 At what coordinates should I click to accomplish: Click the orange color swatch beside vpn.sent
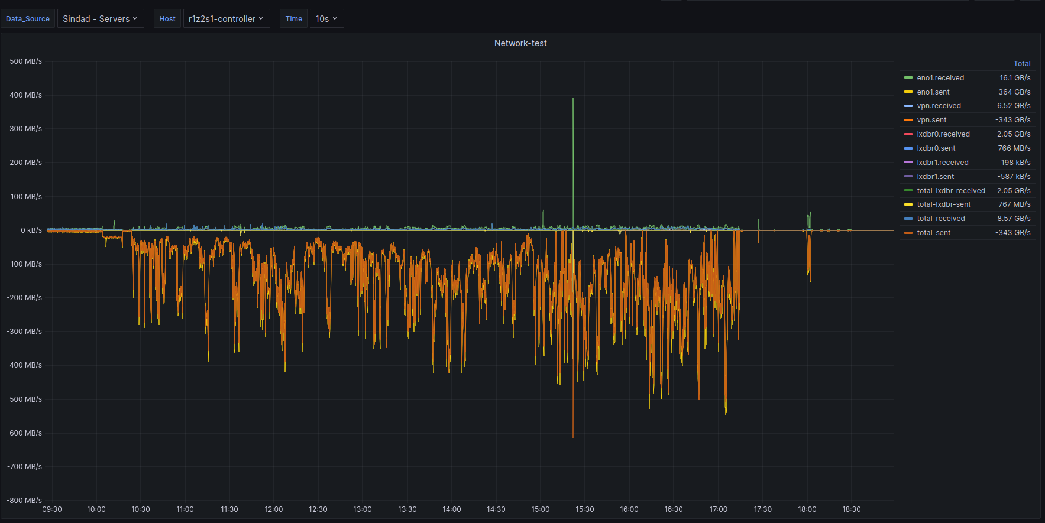(x=908, y=120)
